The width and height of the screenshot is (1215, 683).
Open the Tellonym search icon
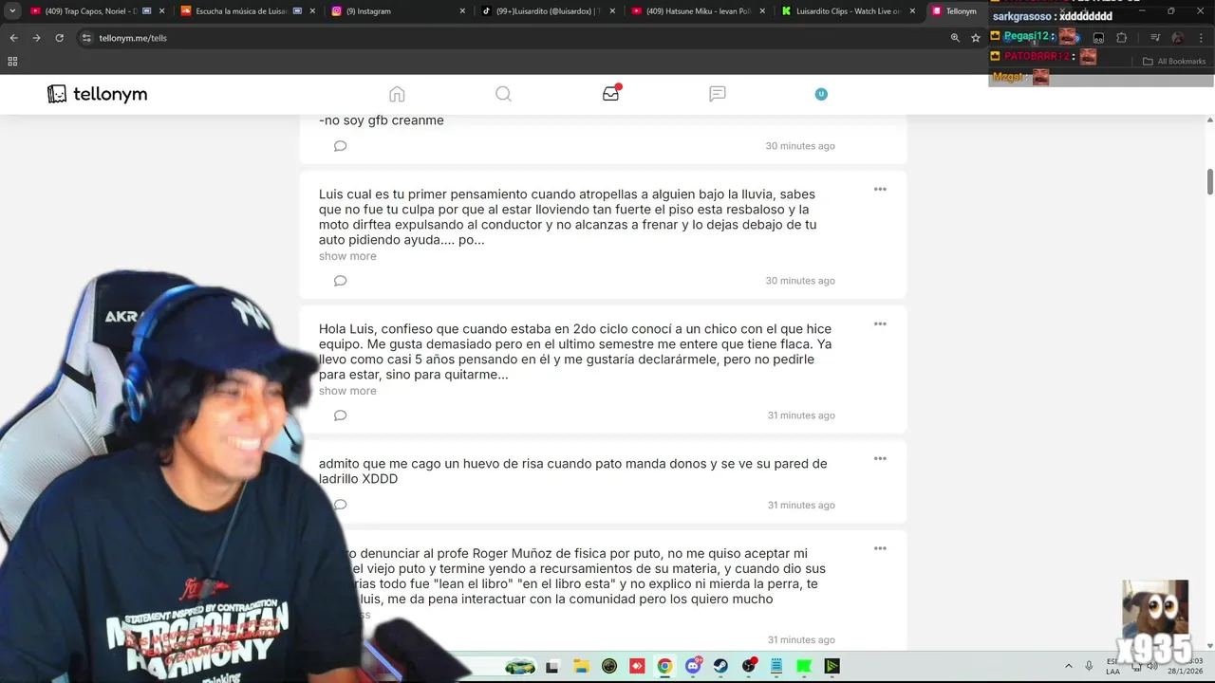(x=503, y=94)
